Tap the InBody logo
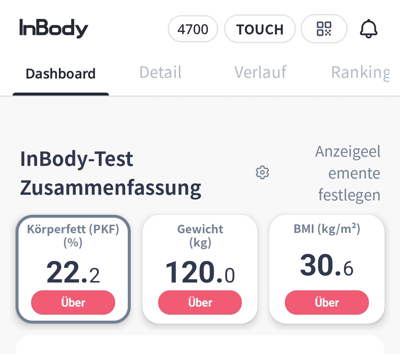The image size is (400, 354). (x=54, y=29)
